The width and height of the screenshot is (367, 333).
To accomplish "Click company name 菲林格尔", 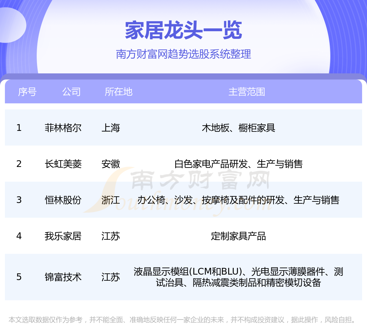I will [63, 128].
